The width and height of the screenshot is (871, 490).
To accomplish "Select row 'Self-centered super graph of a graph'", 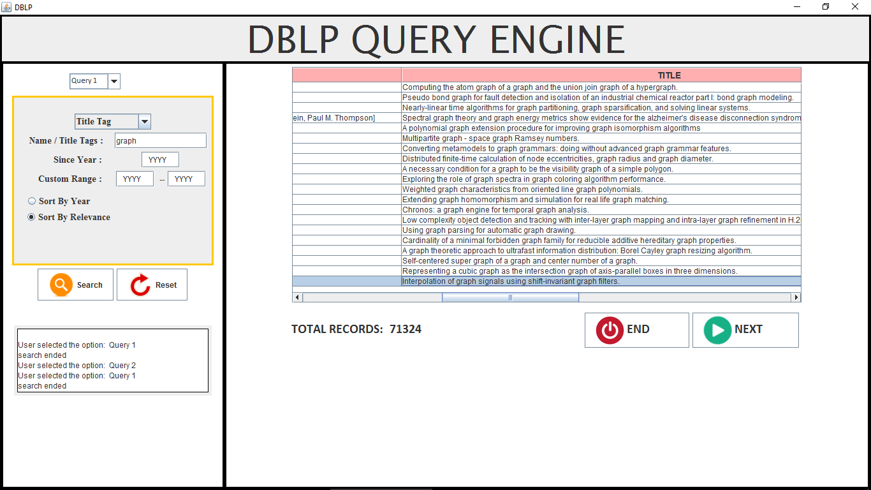I will (x=546, y=261).
